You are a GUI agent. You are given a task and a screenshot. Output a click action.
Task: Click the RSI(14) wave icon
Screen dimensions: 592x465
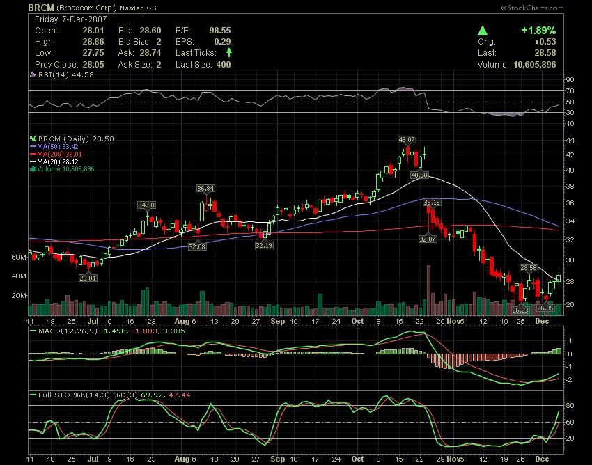coord(33,74)
